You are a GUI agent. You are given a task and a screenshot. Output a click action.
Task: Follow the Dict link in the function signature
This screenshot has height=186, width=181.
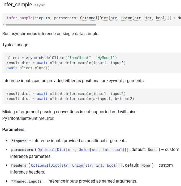coord(104,18)
